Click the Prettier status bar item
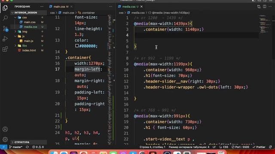Image resolution: width=275 pixels, height=154 pixels. tap(259, 147)
